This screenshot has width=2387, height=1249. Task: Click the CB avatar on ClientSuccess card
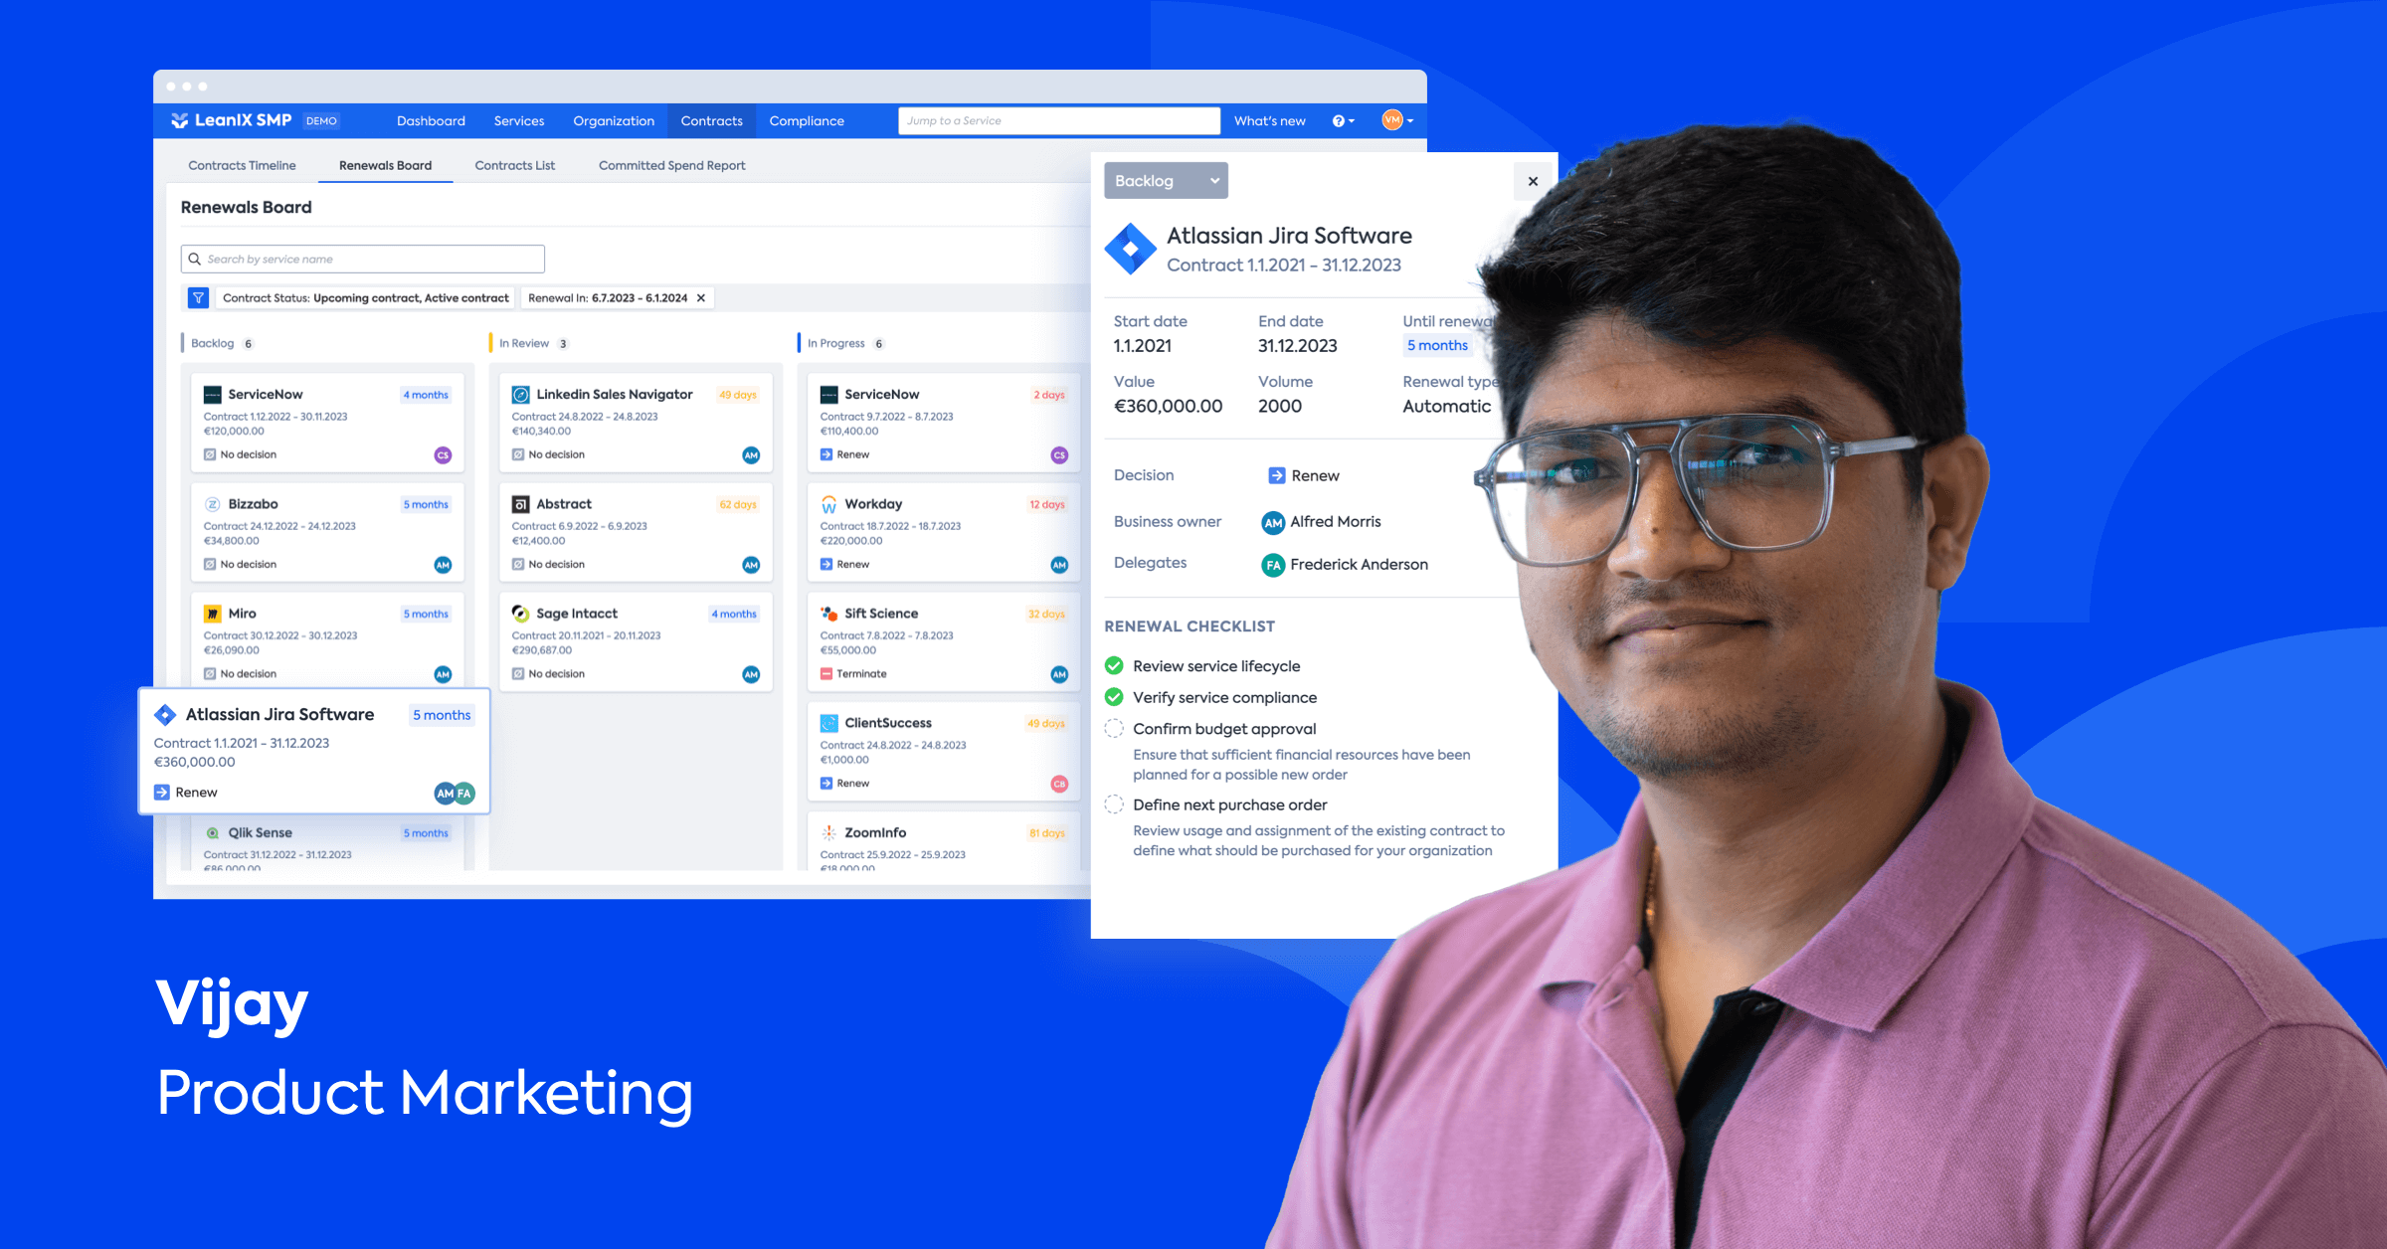(1059, 784)
